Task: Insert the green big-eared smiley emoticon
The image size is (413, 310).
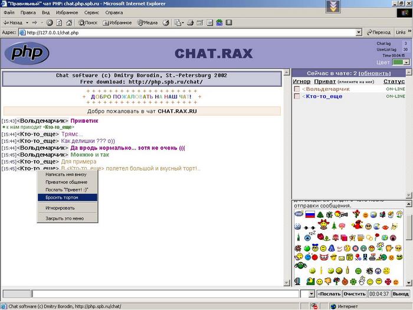Action: 301,266
